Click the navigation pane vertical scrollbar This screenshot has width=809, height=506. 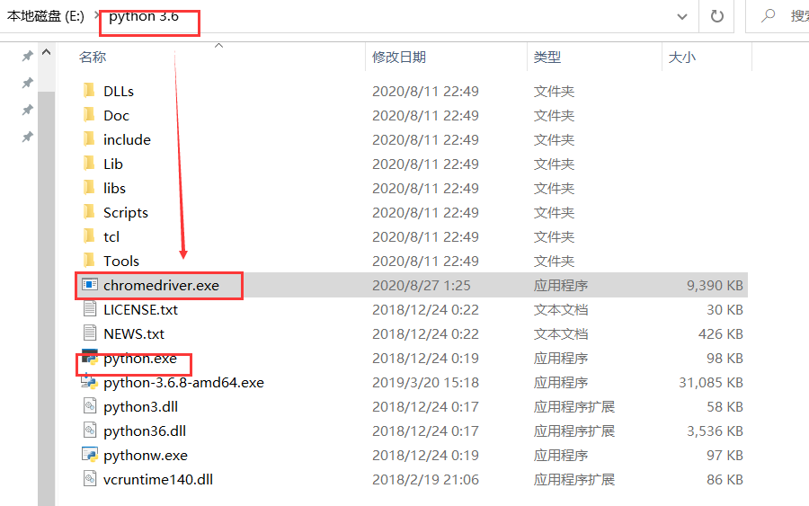tap(46, 298)
